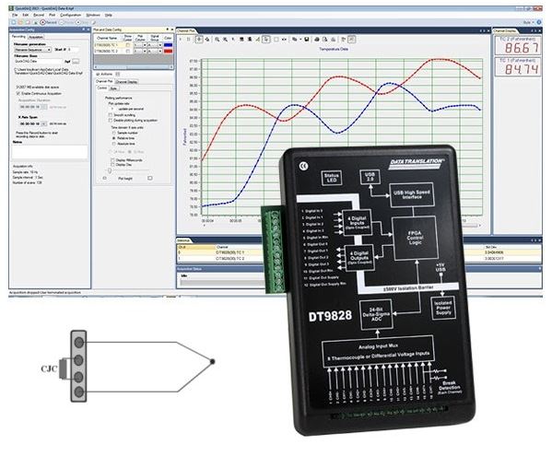
Task: Open Plot Column dropdown for TC 2
Action: [145, 52]
